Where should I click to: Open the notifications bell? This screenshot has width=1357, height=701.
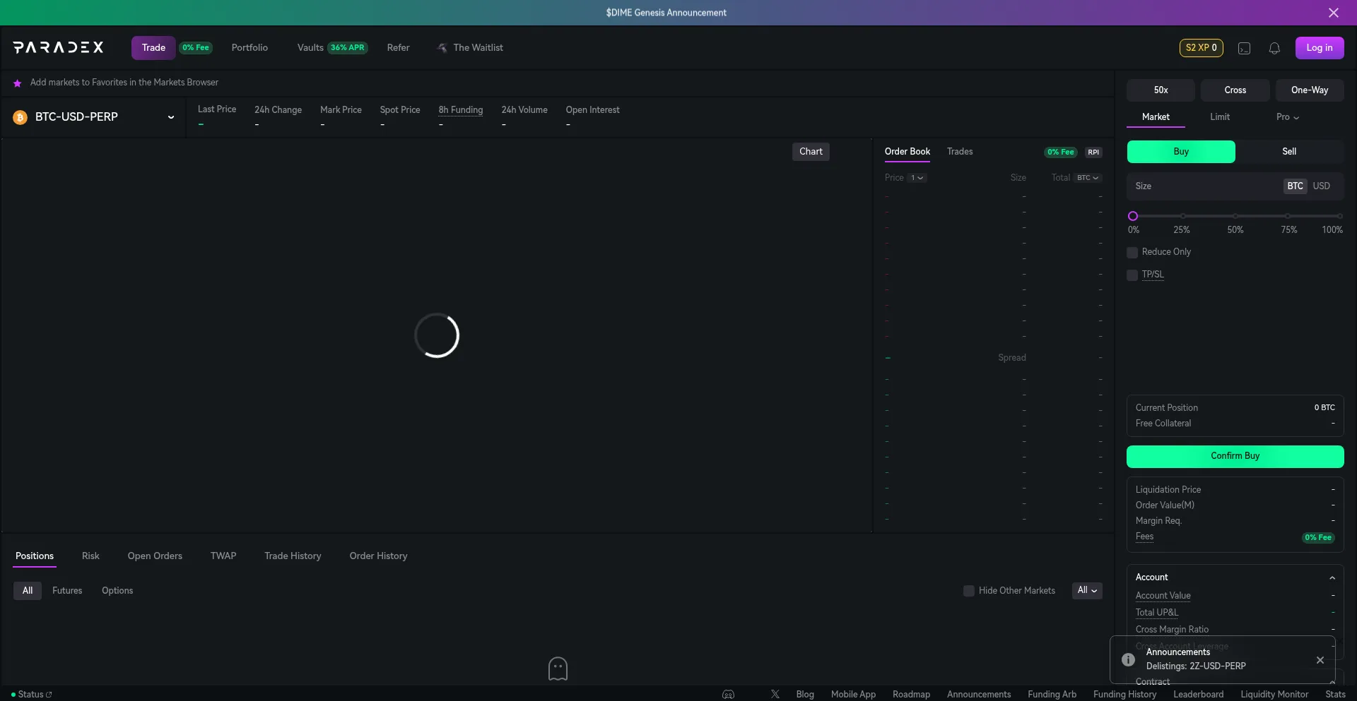tap(1274, 48)
